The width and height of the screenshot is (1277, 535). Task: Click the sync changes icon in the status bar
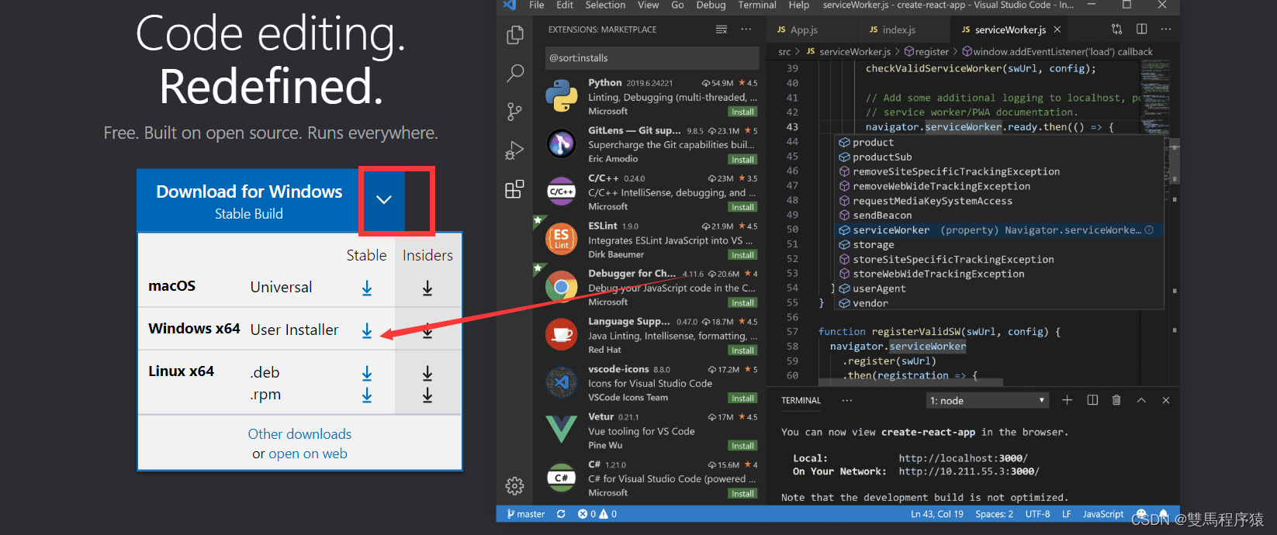pos(561,514)
